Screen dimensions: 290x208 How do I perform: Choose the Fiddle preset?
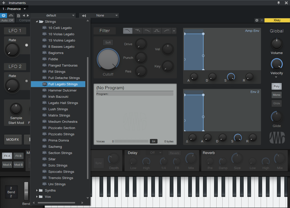(x=58, y=59)
